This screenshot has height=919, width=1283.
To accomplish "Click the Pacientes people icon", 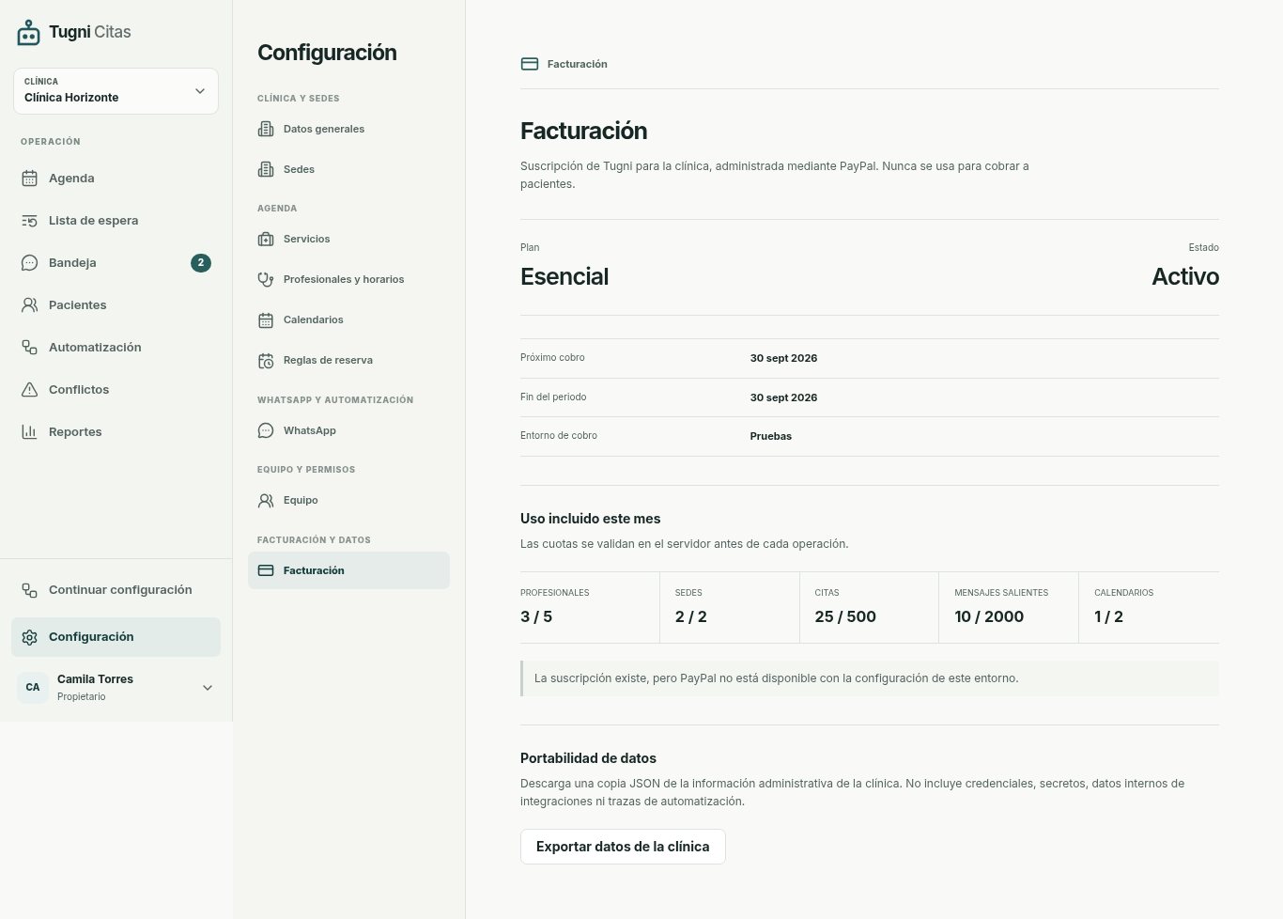I will [x=29, y=305].
